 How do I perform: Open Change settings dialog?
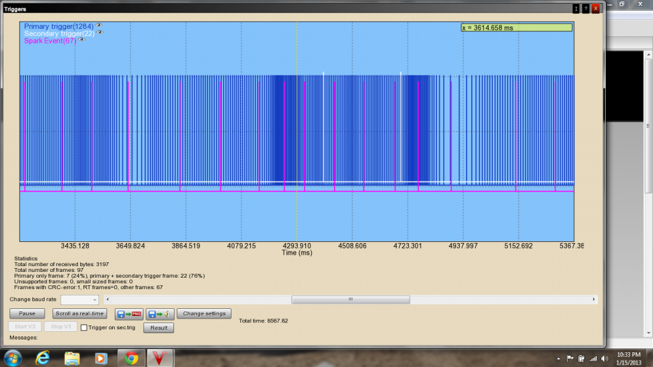[204, 313]
